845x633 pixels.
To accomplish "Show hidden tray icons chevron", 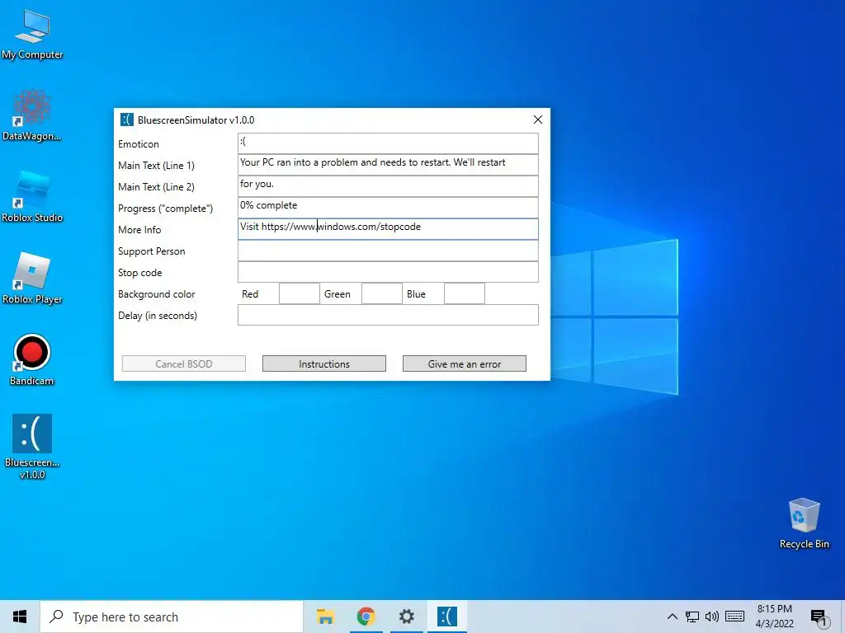I will [672, 617].
